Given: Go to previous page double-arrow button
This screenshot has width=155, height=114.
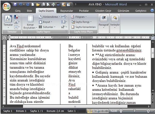Looking at the screenshot, I should click(153, 94).
